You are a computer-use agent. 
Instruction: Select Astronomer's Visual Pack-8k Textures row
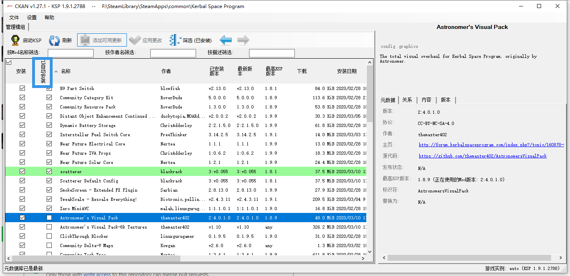click(186, 227)
